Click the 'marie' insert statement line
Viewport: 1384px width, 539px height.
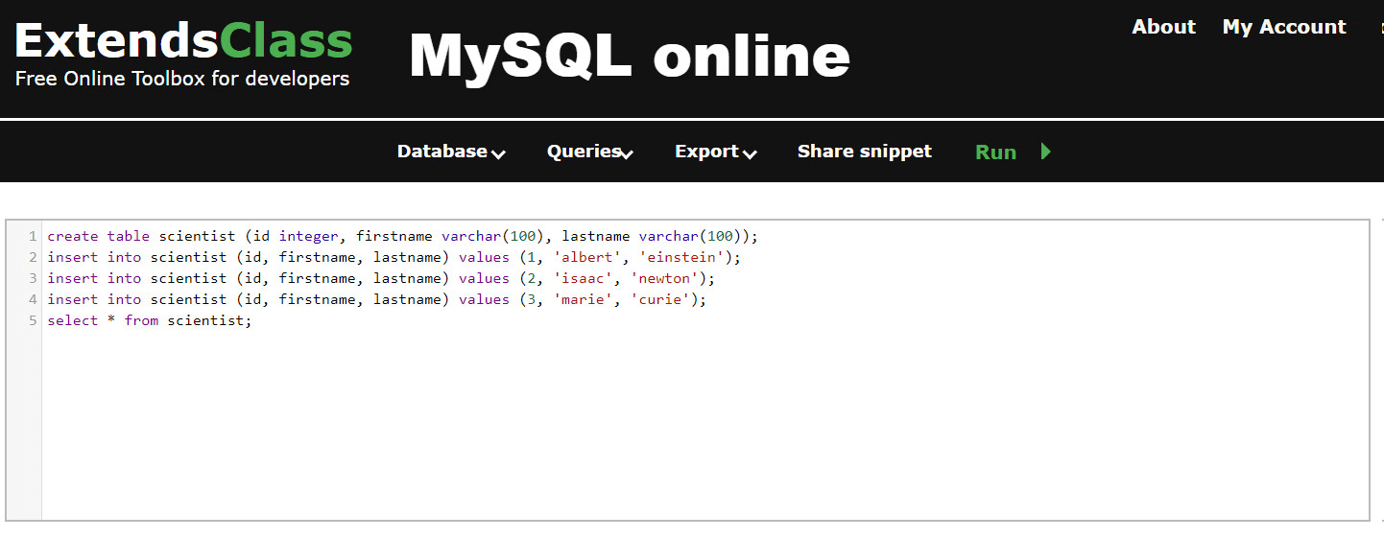tap(377, 299)
